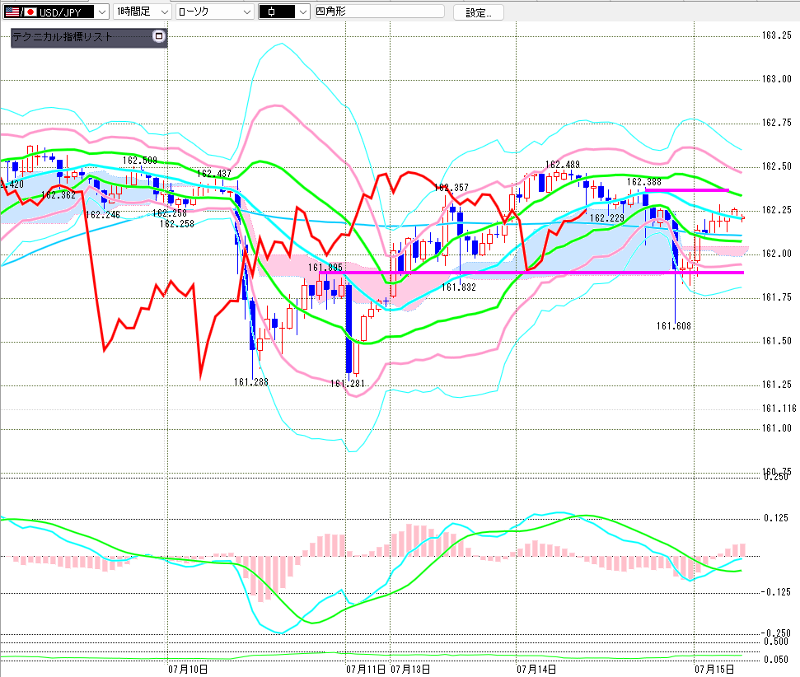Click the 161.281 low price label

[x=348, y=384]
